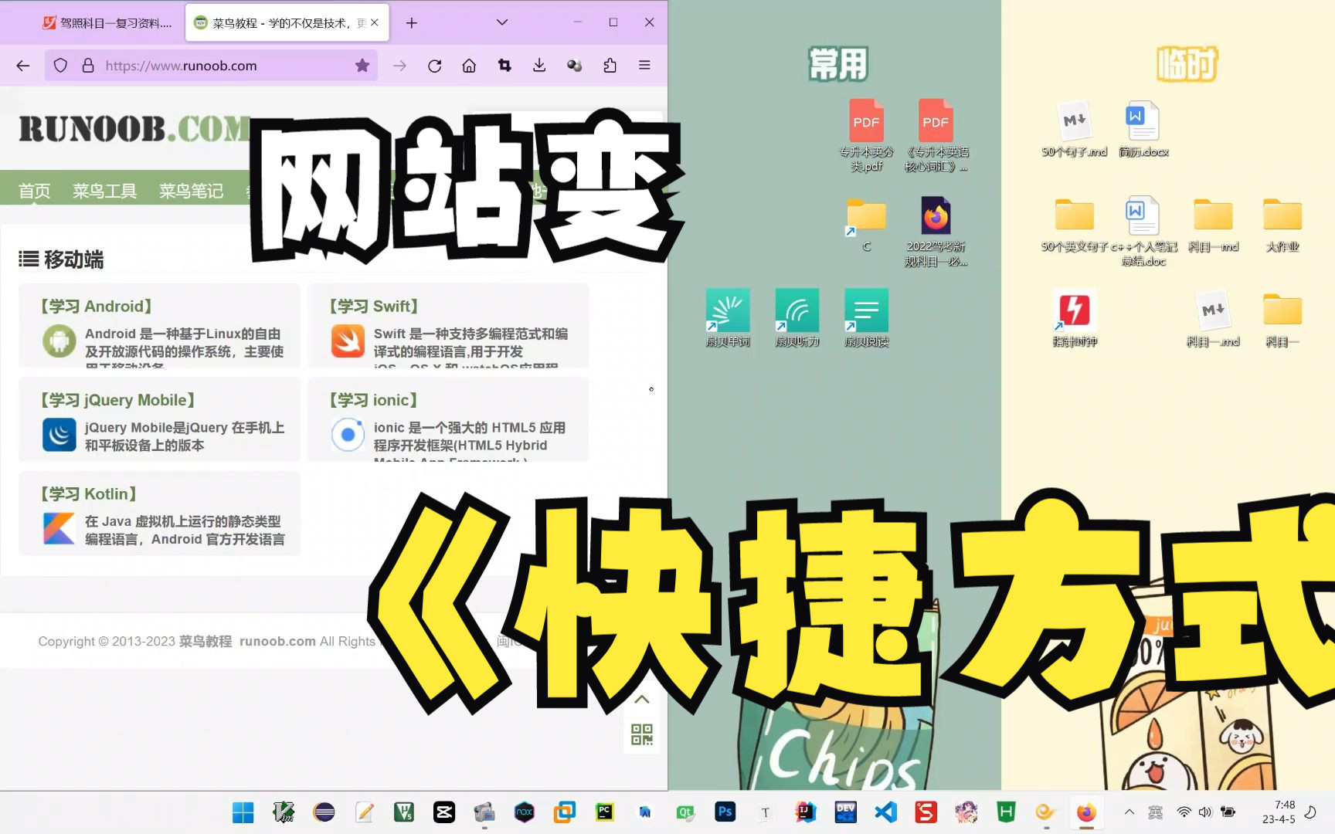Switch to the 驾照科目一复习资料 tab
The width and height of the screenshot is (1335, 834).
point(108,23)
